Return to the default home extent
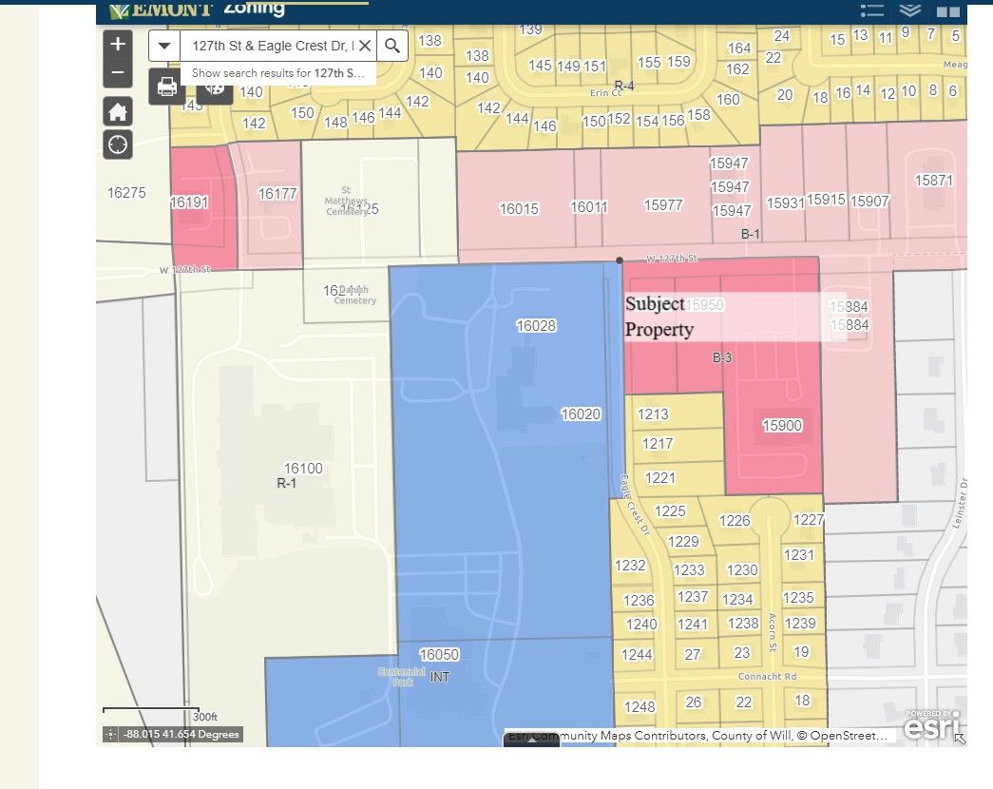 click(118, 112)
